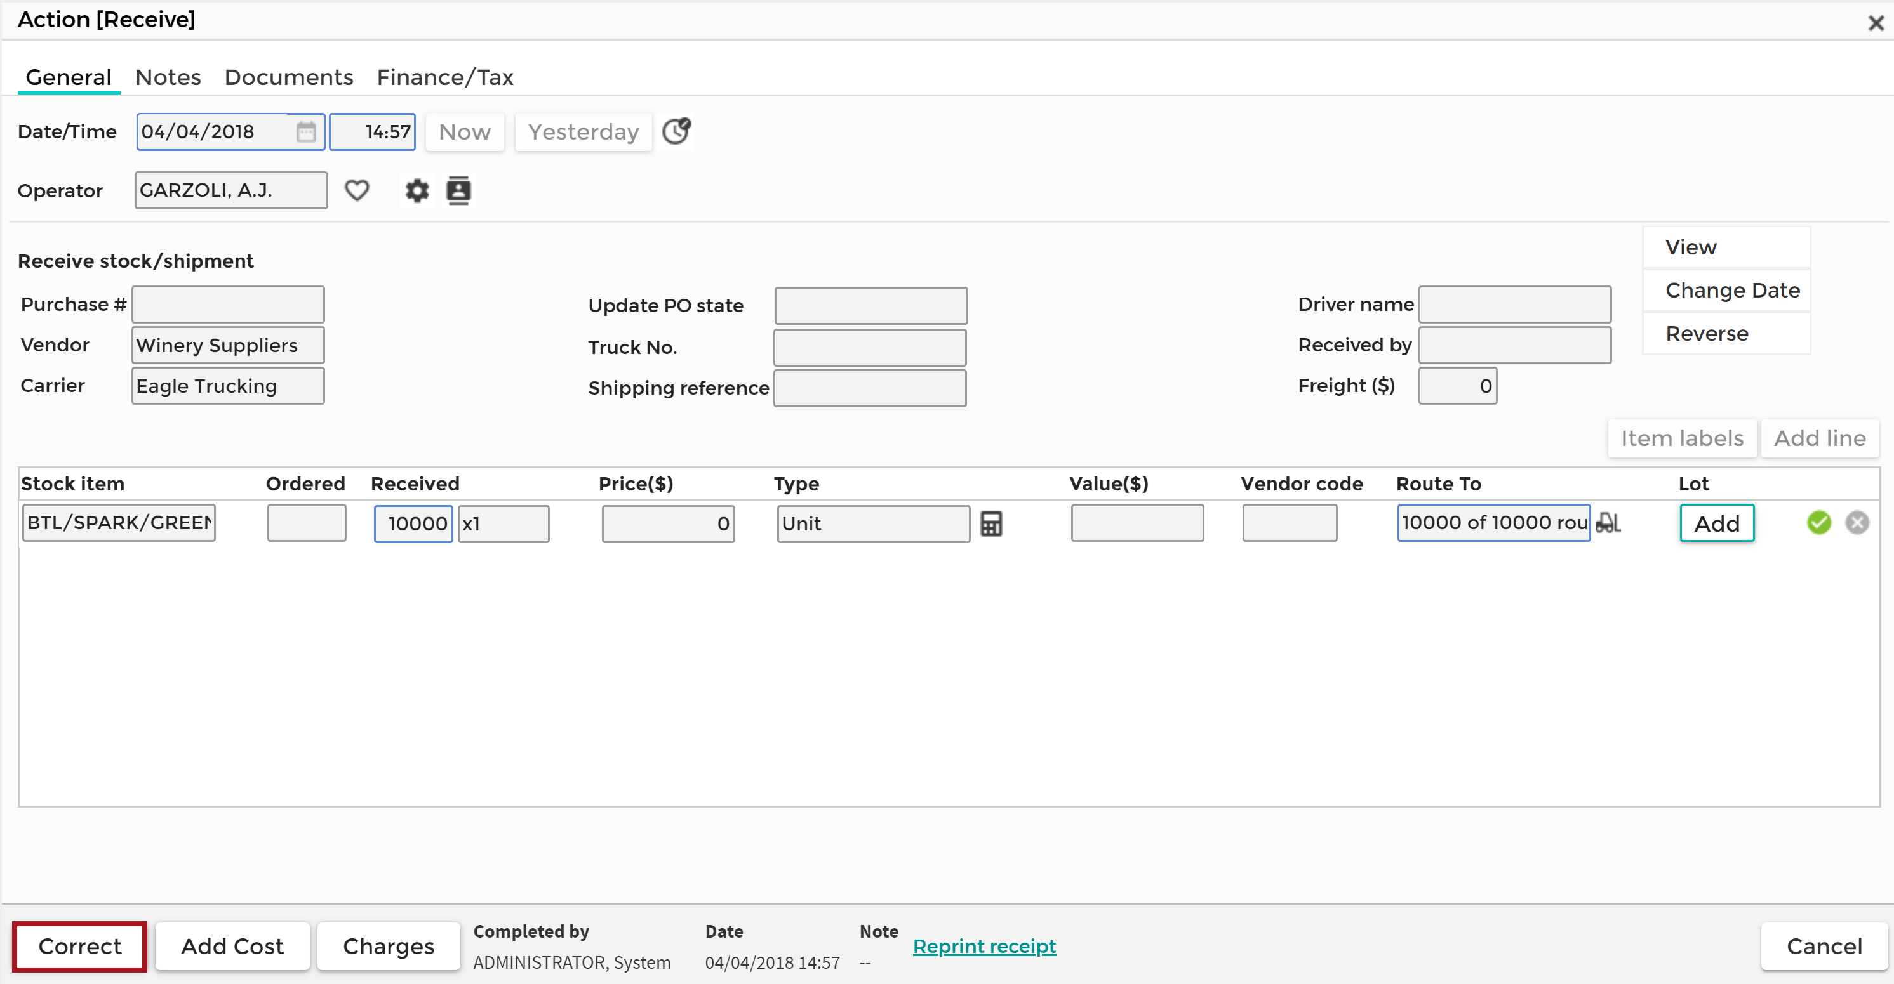Click the Shipping reference field
Screen dimensions: 1894x984
point(870,388)
